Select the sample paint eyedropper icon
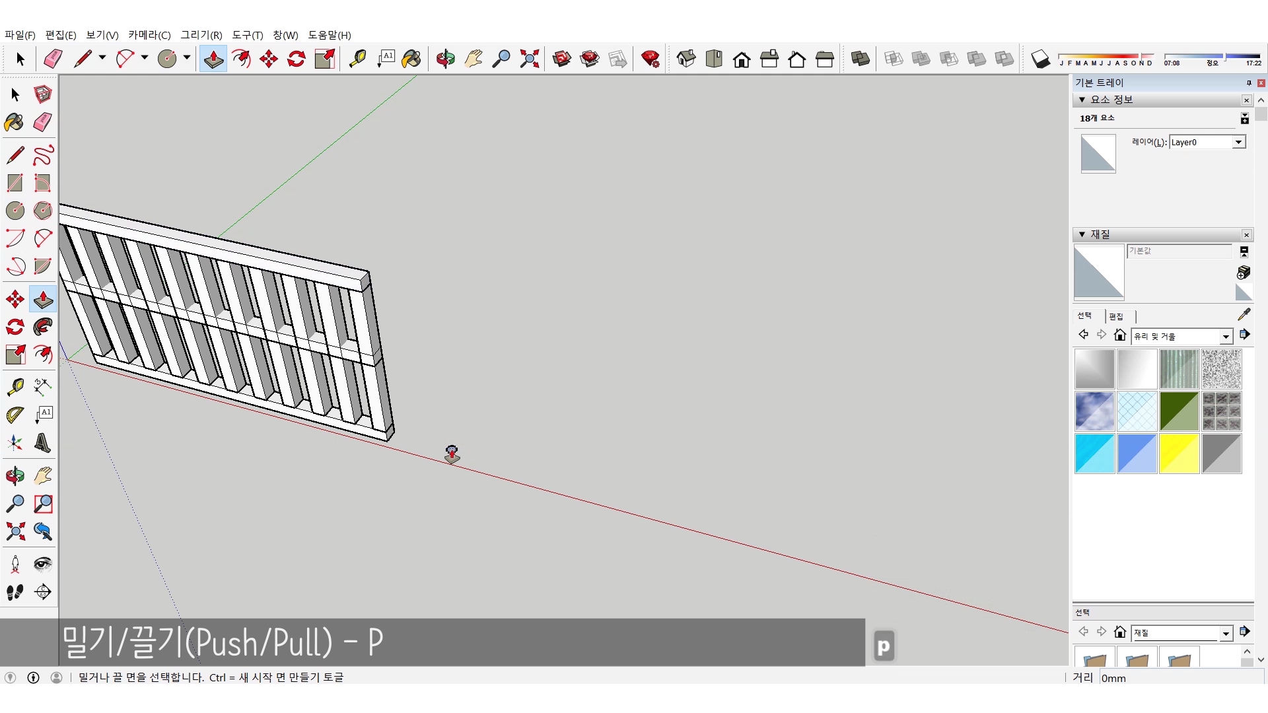 [x=1244, y=315]
